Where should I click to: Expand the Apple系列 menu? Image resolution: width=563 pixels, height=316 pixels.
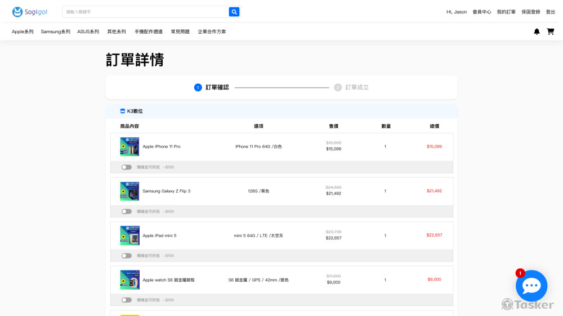pos(23,31)
